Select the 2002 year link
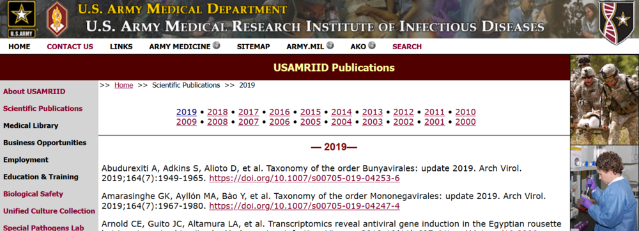 point(403,122)
